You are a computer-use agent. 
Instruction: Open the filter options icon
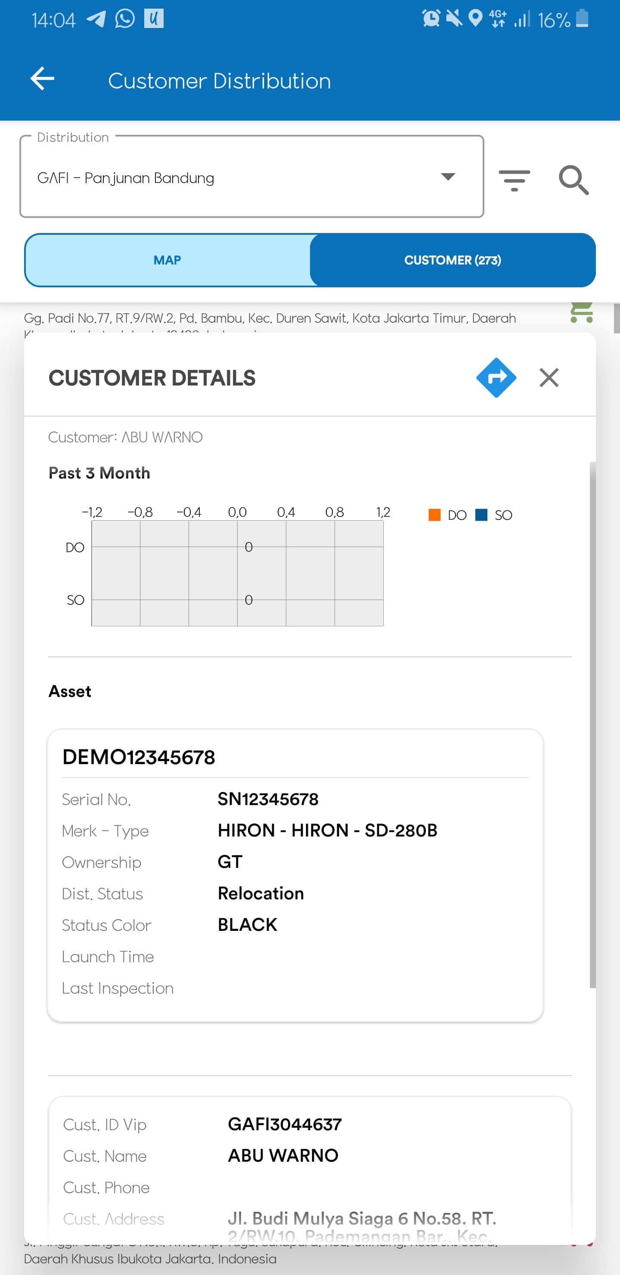514,180
